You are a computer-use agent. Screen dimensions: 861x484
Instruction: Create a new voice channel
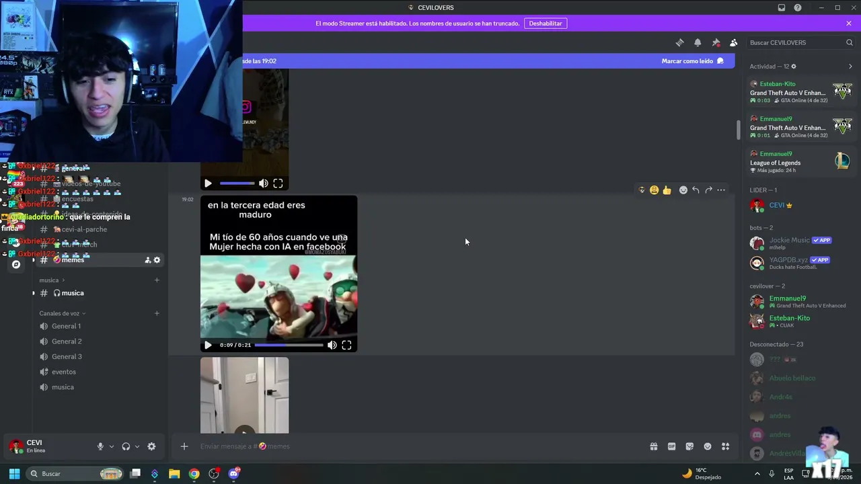tap(157, 313)
